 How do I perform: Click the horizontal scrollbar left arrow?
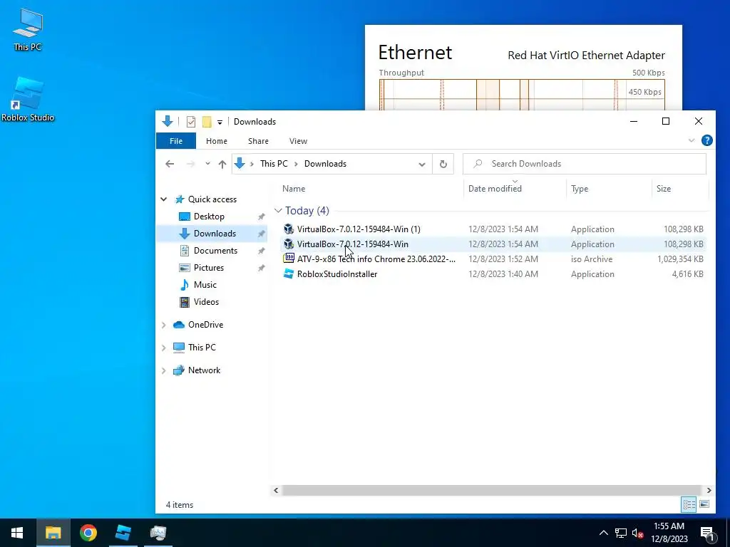(276, 490)
